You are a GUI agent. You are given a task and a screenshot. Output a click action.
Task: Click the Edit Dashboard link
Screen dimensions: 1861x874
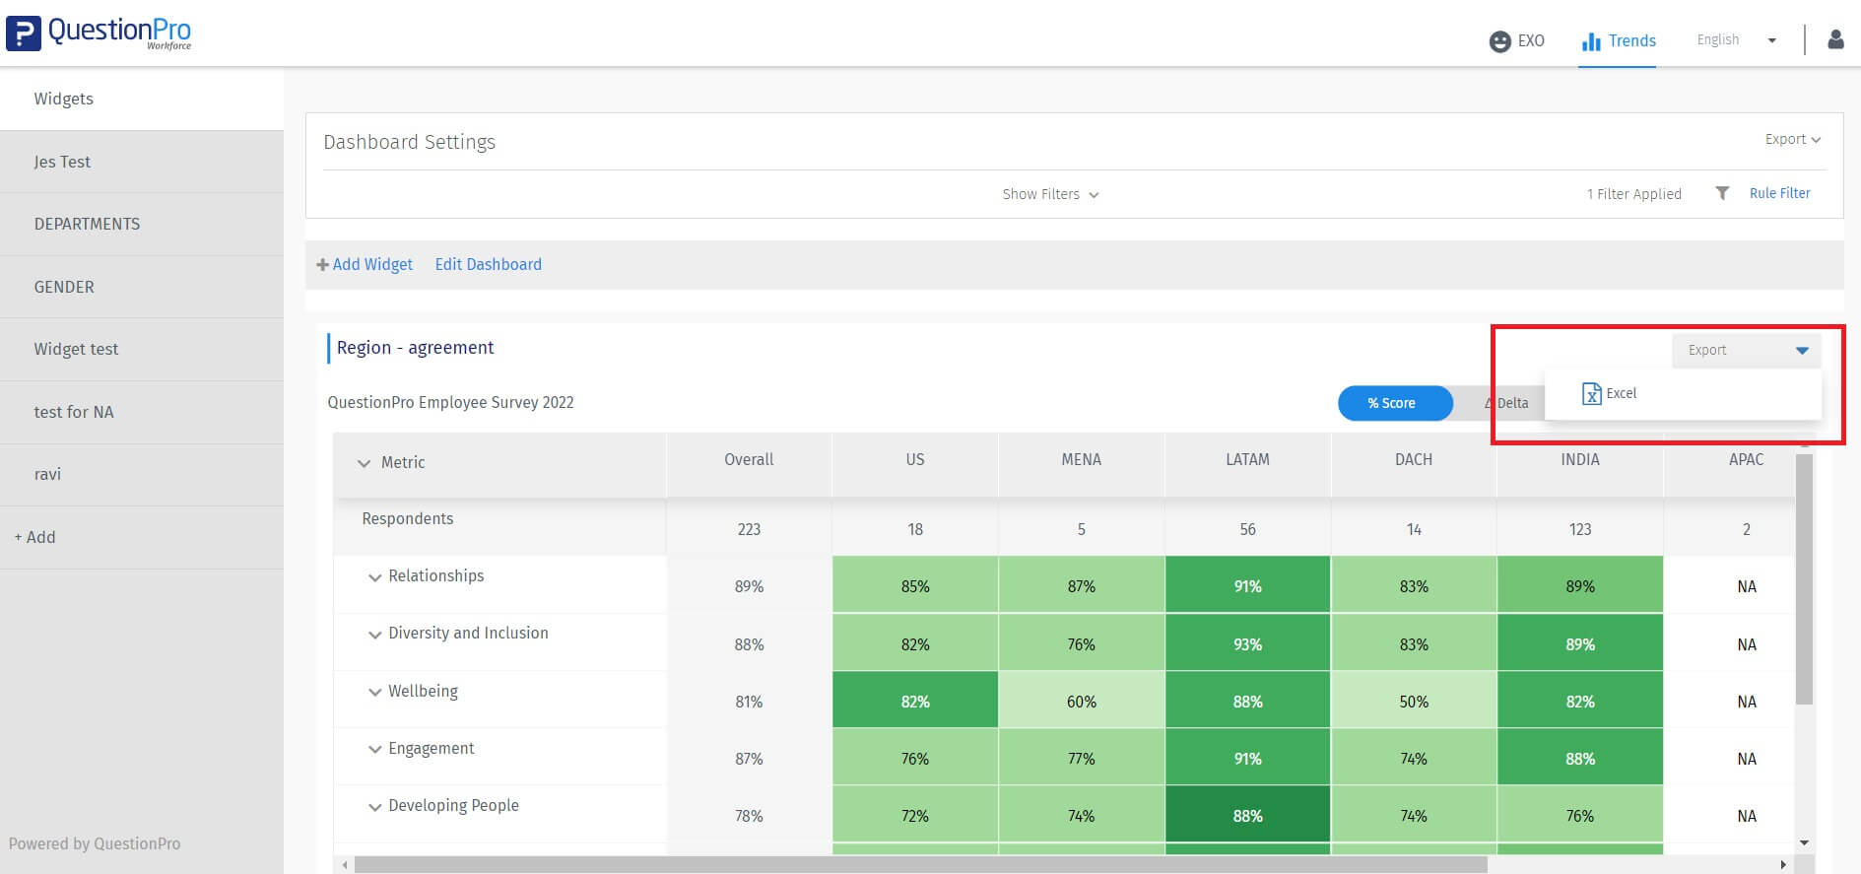pyautogui.click(x=488, y=264)
